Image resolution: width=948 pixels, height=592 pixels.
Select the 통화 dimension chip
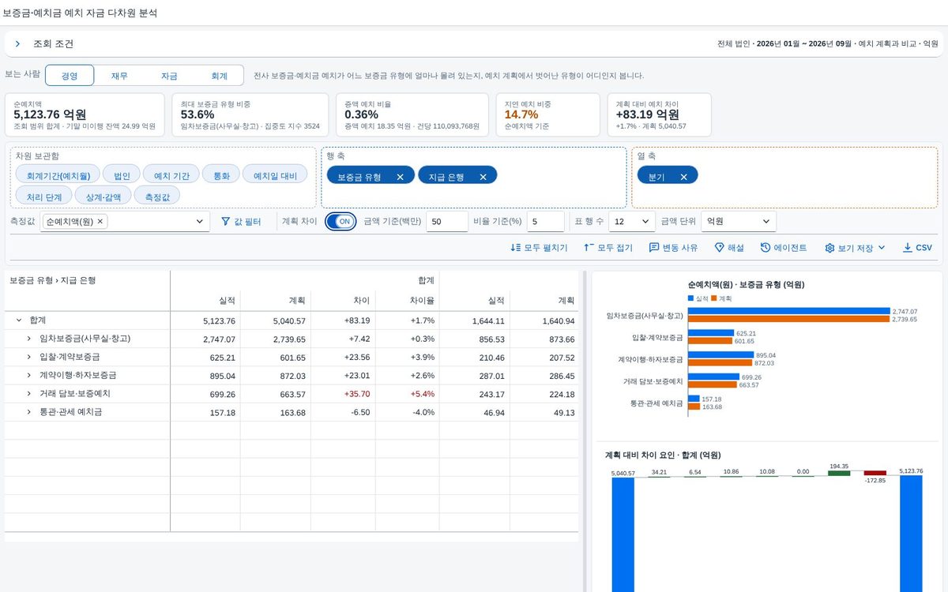point(221,176)
